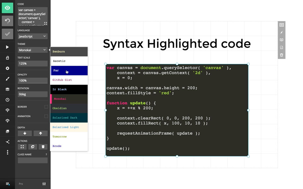Screen dimensions: 303x189
Task: Click the Class Name input field
Action: [33, 161]
